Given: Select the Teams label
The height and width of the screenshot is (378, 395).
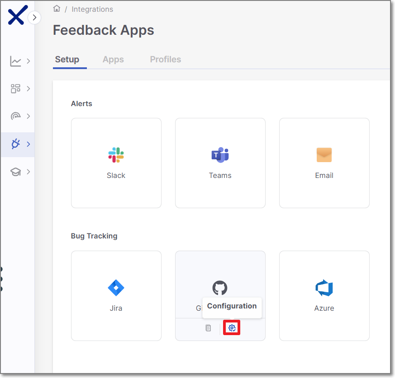Looking at the screenshot, I should click(x=220, y=175).
